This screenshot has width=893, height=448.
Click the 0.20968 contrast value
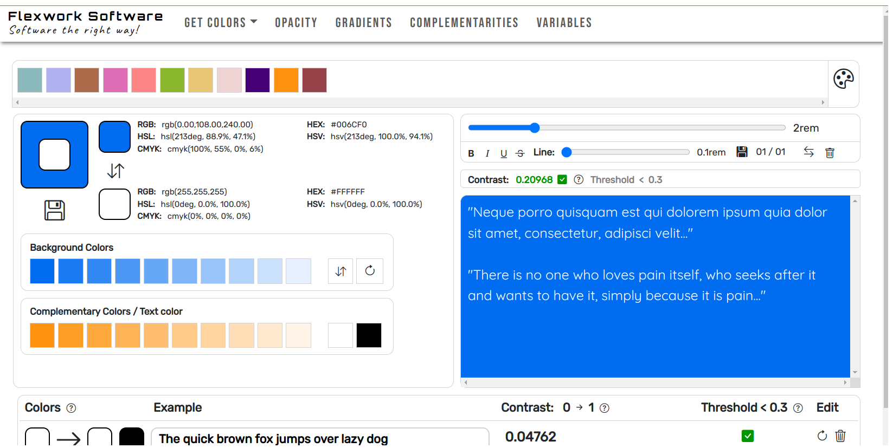534,180
